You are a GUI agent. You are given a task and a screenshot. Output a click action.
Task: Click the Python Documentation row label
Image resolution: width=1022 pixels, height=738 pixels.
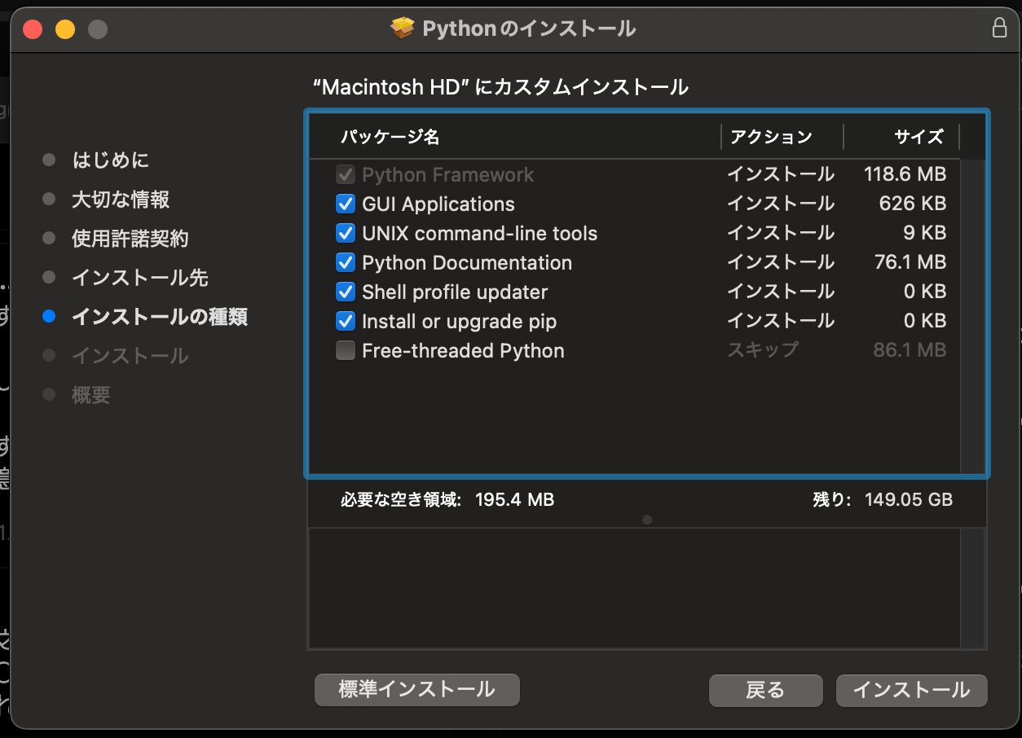(467, 262)
